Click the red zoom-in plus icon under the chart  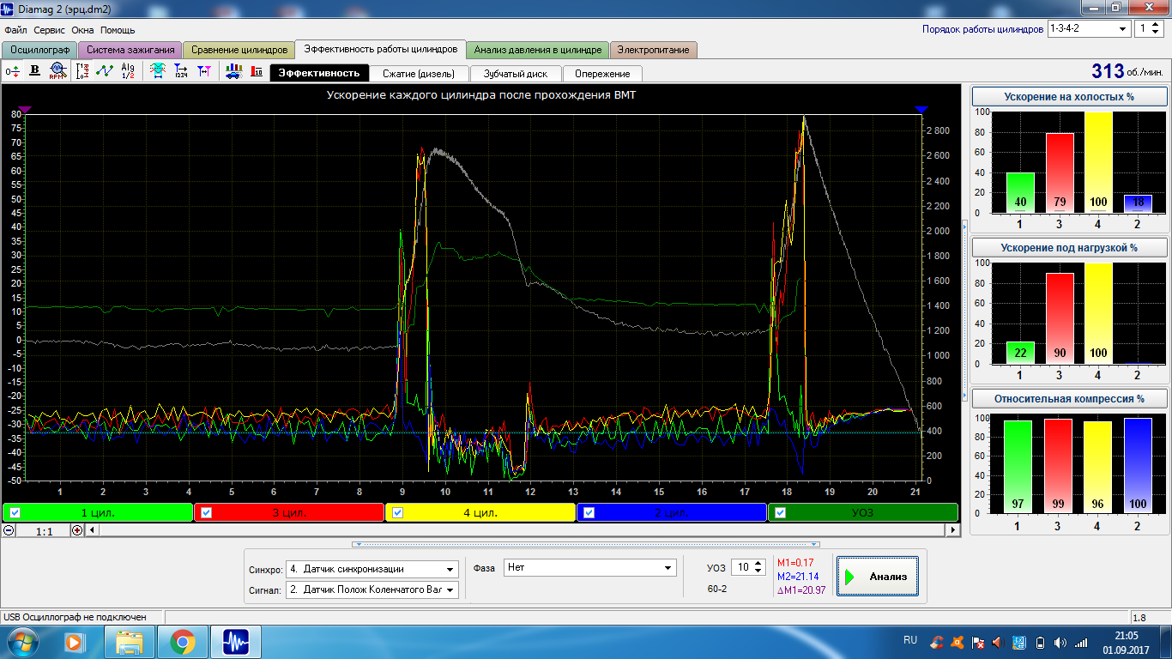click(78, 530)
